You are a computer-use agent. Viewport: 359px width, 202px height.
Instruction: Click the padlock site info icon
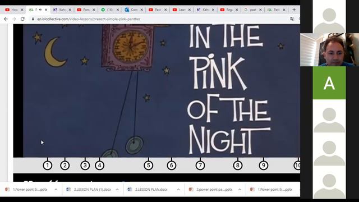coord(33,19)
